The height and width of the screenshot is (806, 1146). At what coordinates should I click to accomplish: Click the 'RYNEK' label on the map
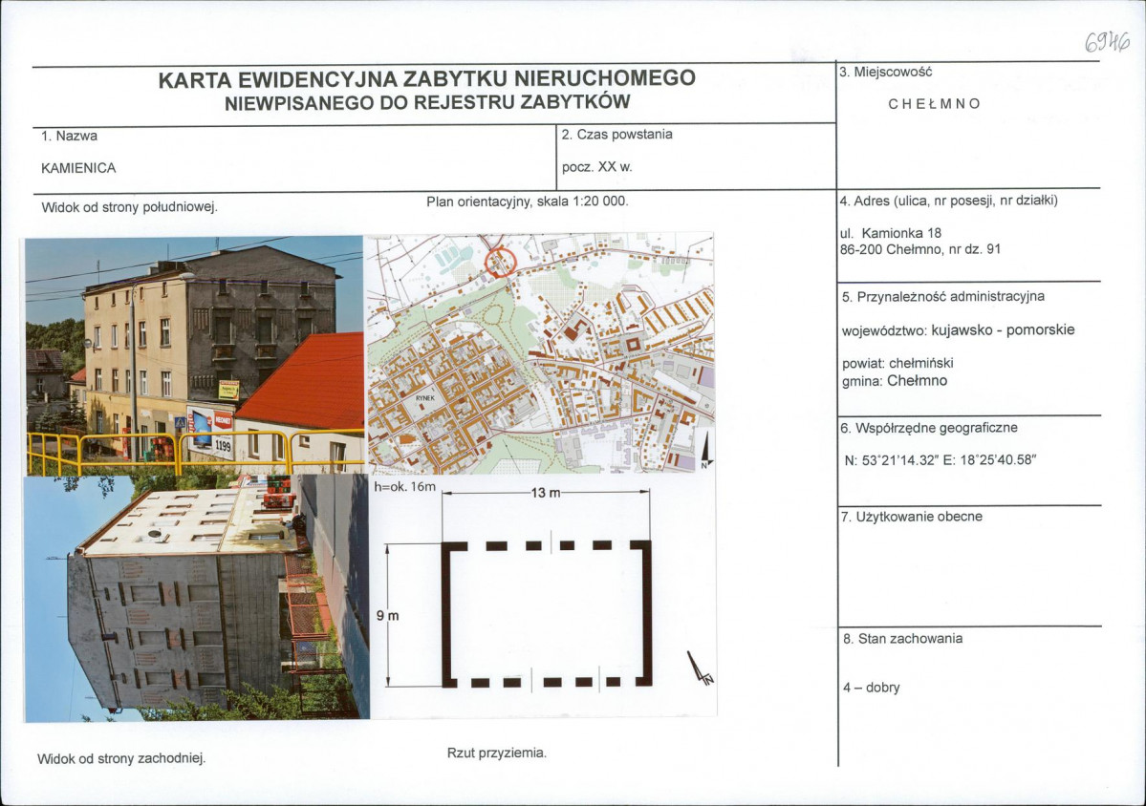tap(424, 398)
